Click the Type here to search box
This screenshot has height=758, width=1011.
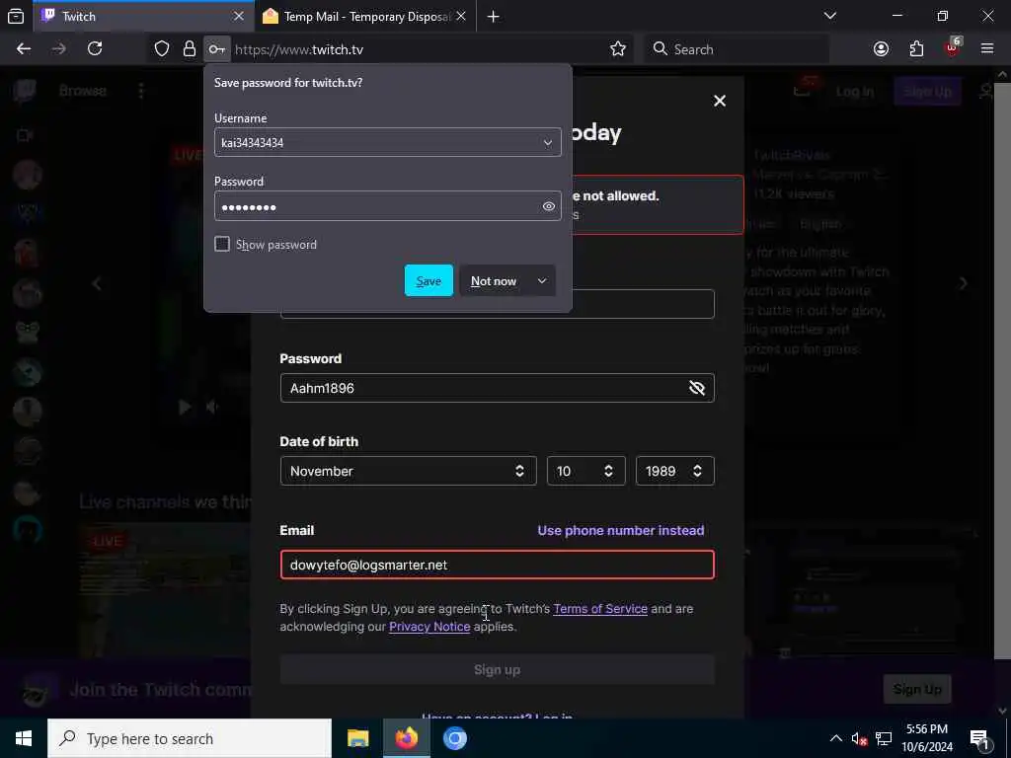190,738
